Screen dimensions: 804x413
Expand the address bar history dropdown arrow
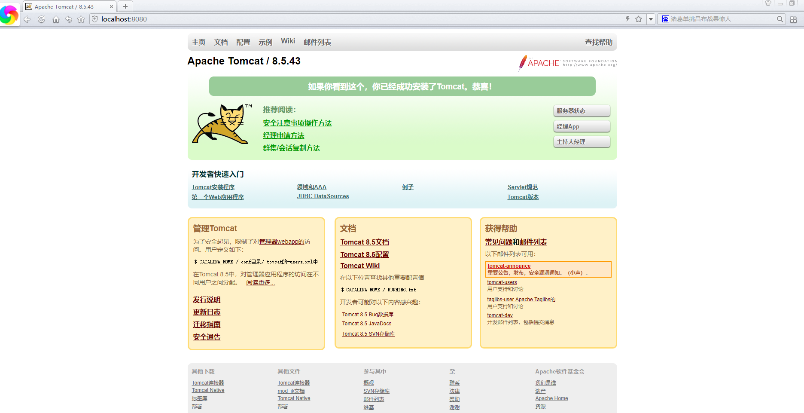[x=651, y=19]
